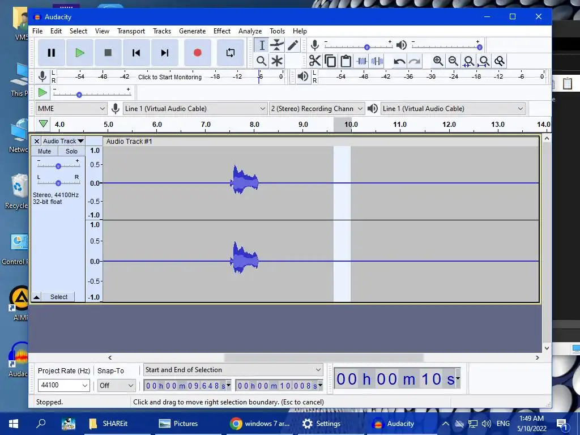Viewport: 580px width, 435px height.
Task: Click the Redo arrow icon
Action: [414, 61]
